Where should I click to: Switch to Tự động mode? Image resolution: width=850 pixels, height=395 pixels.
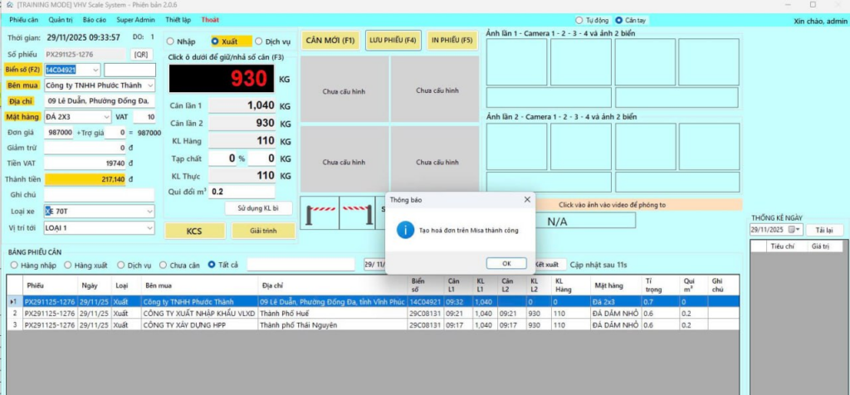[x=579, y=20]
